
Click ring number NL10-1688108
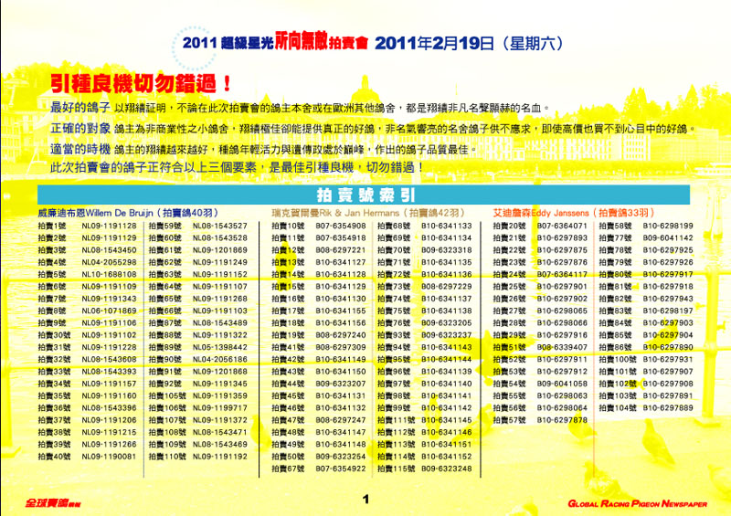point(109,274)
